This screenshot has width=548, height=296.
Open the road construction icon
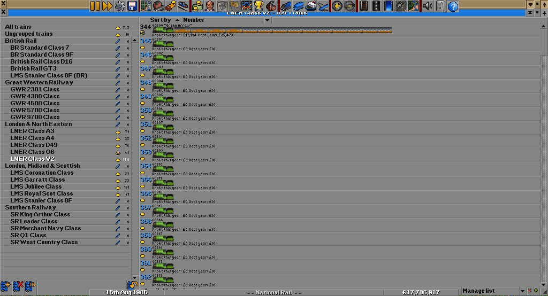(376, 6)
